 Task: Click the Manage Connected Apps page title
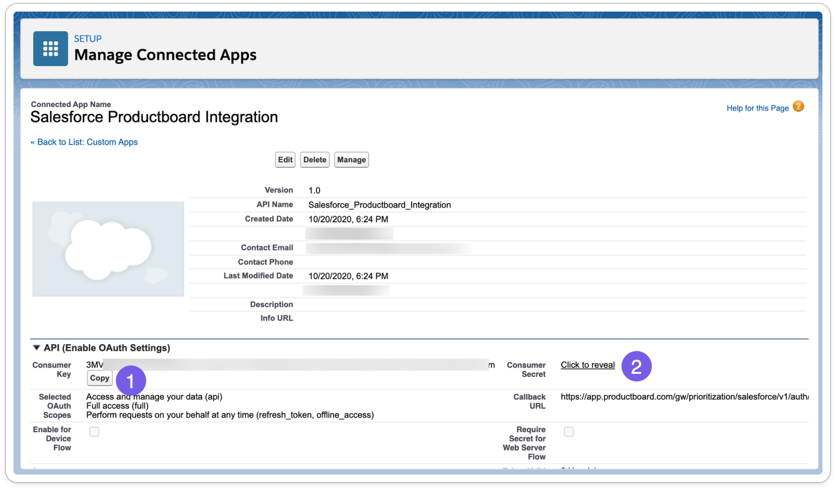(165, 55)
